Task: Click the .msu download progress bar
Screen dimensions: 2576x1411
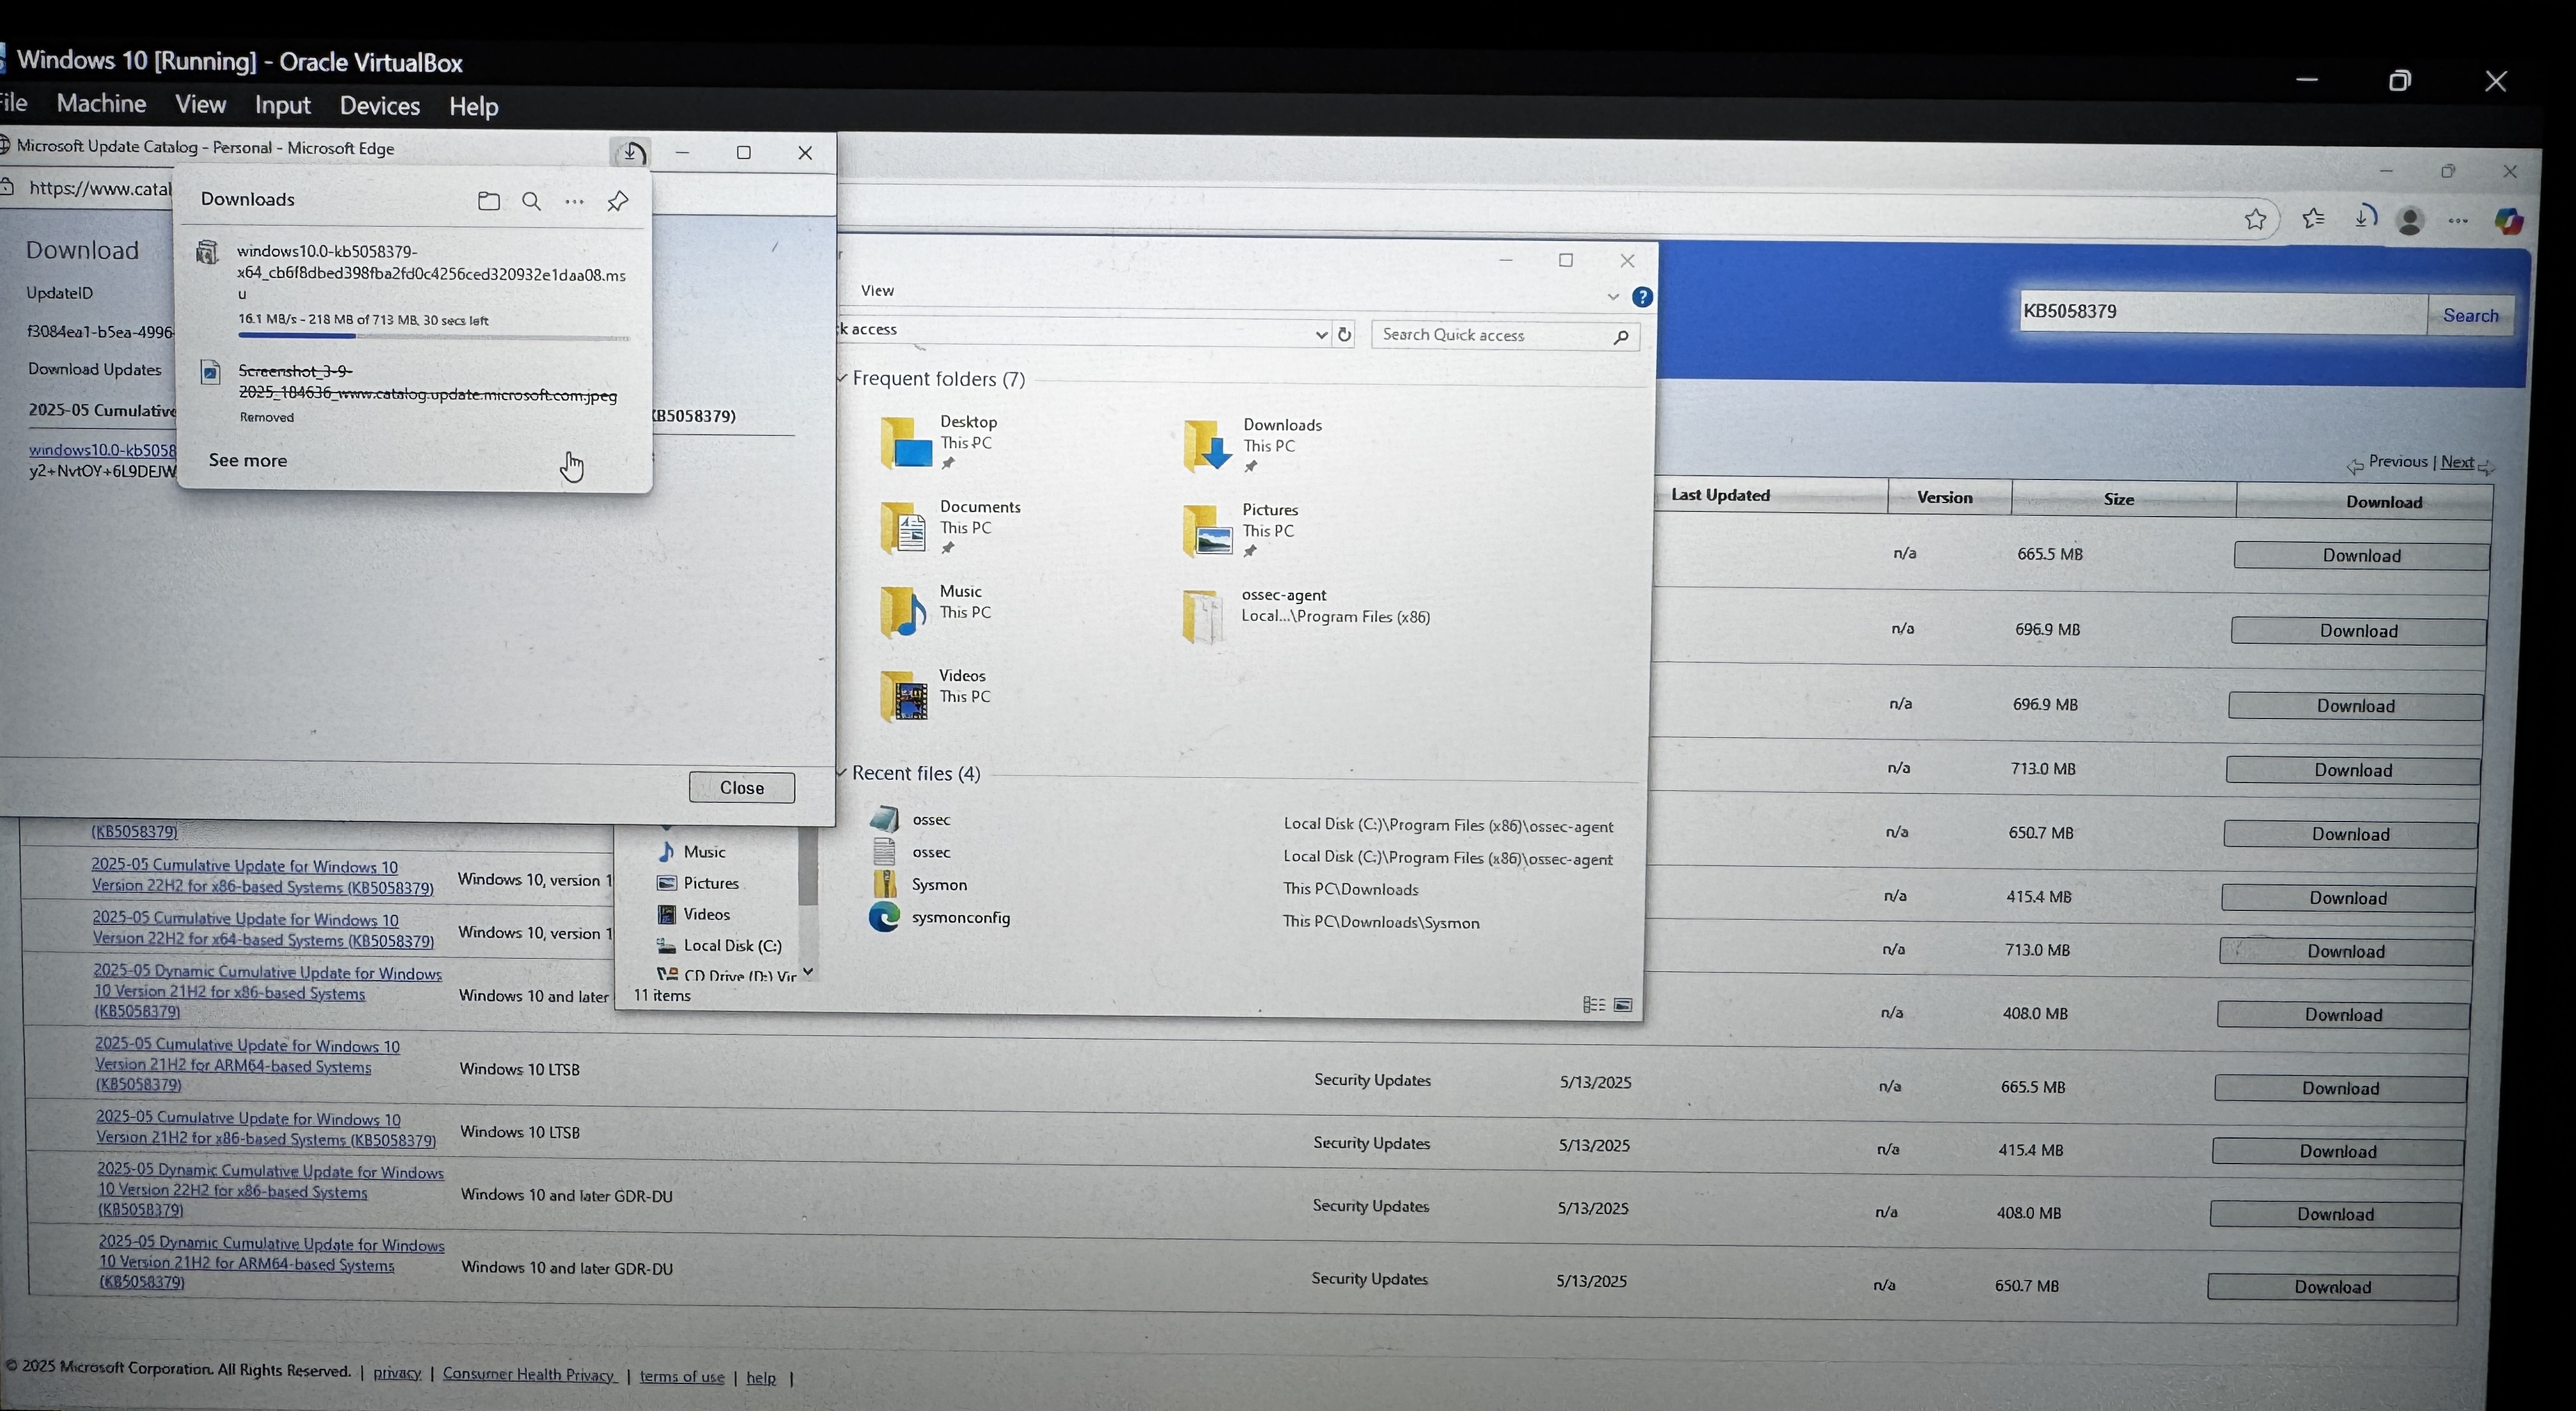Action: click(434, 336)
